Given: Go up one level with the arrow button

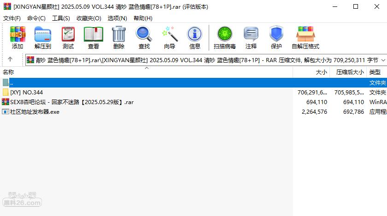Looking at the screenshot, I should 10,59.
